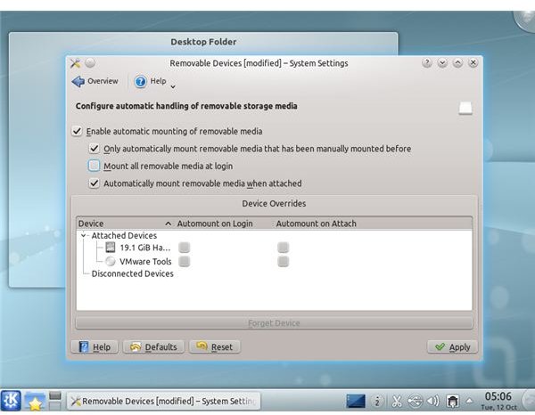Switch to Removable Devices taskbar entry

click(163, 401)
